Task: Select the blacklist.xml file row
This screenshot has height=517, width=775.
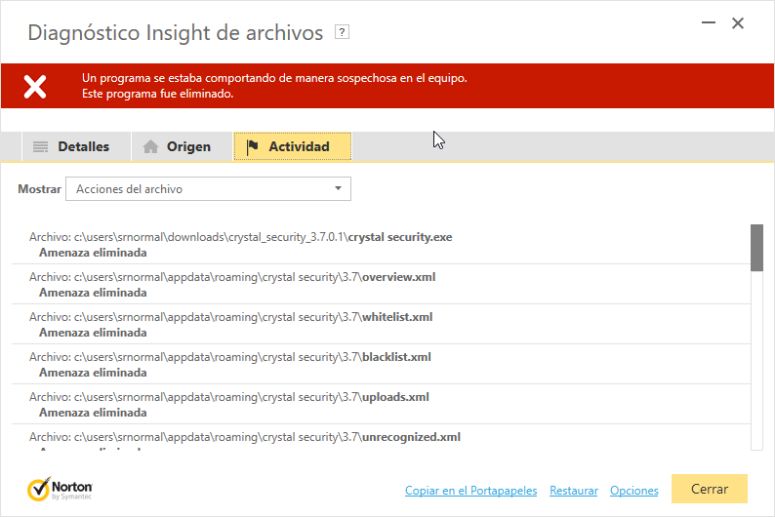Action: 381,365
